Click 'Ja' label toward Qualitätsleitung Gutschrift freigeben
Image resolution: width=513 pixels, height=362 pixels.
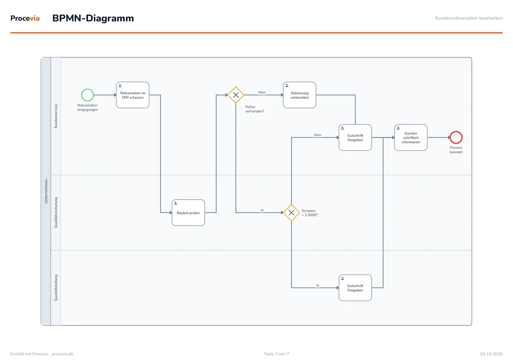click(x=318, y=285)
